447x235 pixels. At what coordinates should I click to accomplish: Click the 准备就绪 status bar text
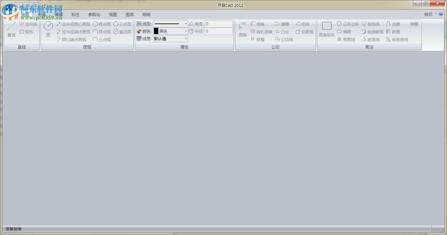point(13,229)
